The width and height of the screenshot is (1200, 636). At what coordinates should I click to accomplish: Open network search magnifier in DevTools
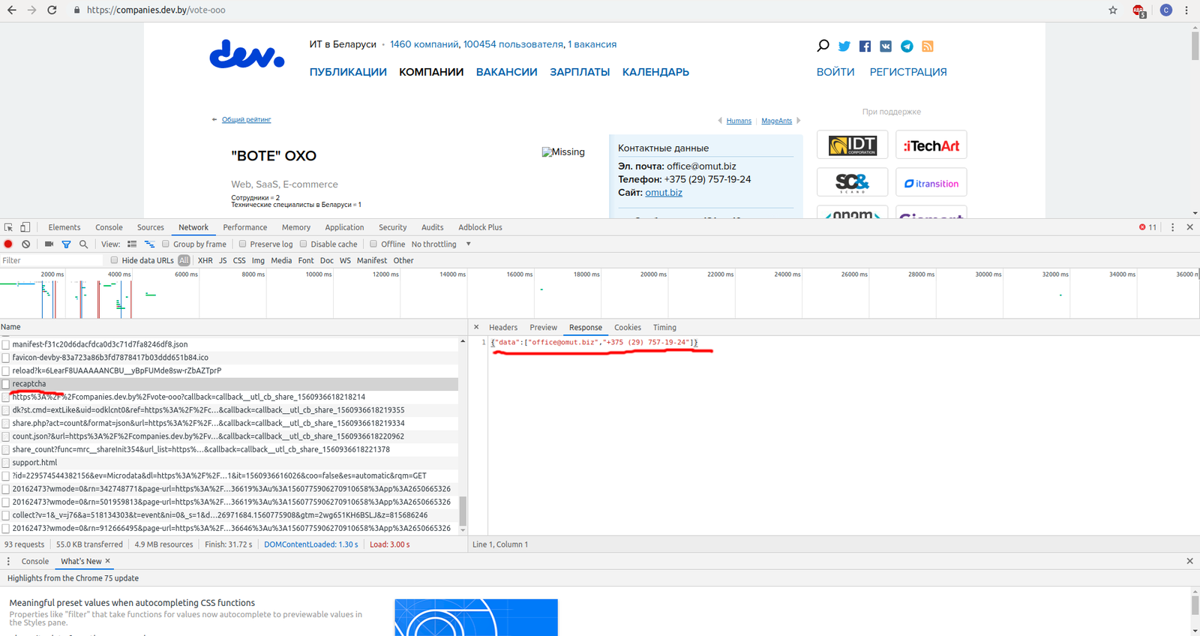tap(83, 244)
